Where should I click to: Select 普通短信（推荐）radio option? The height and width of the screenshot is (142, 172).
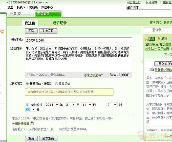pyautogui.click(x=27, y=84)
